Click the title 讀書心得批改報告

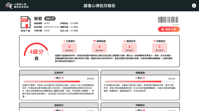pyautogui.click(x=100, y=6)
